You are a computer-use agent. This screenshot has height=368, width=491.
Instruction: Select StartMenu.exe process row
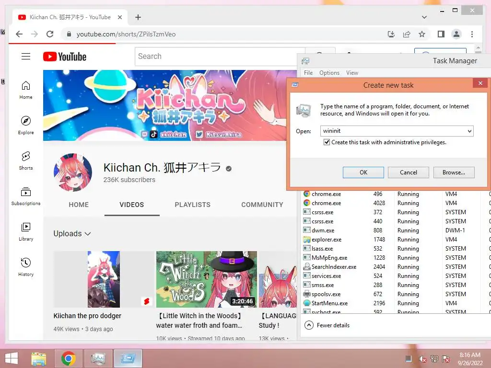point(396,303)
